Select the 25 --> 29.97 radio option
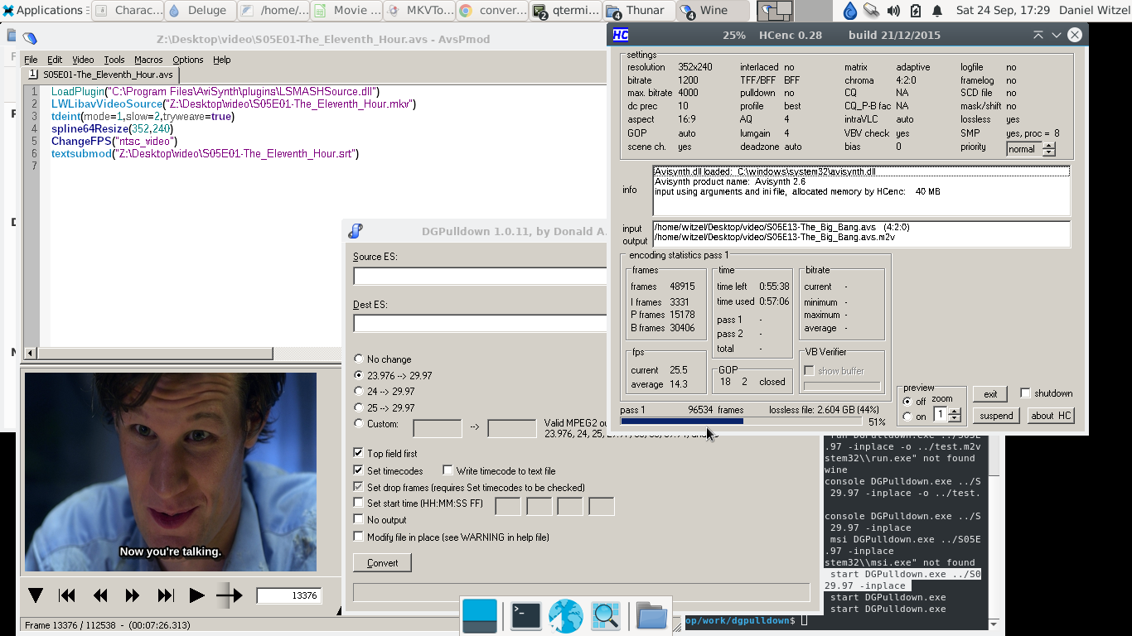This screenshot has width=1132, height=636. click(x=359, y=407)
